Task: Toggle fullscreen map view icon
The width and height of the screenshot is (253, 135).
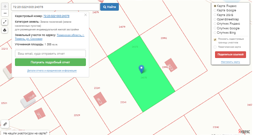Action: coord(5,22)
